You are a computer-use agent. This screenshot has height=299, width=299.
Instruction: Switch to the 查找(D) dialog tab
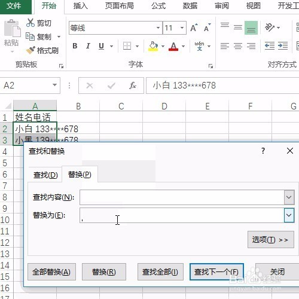(x=45, y=175)
